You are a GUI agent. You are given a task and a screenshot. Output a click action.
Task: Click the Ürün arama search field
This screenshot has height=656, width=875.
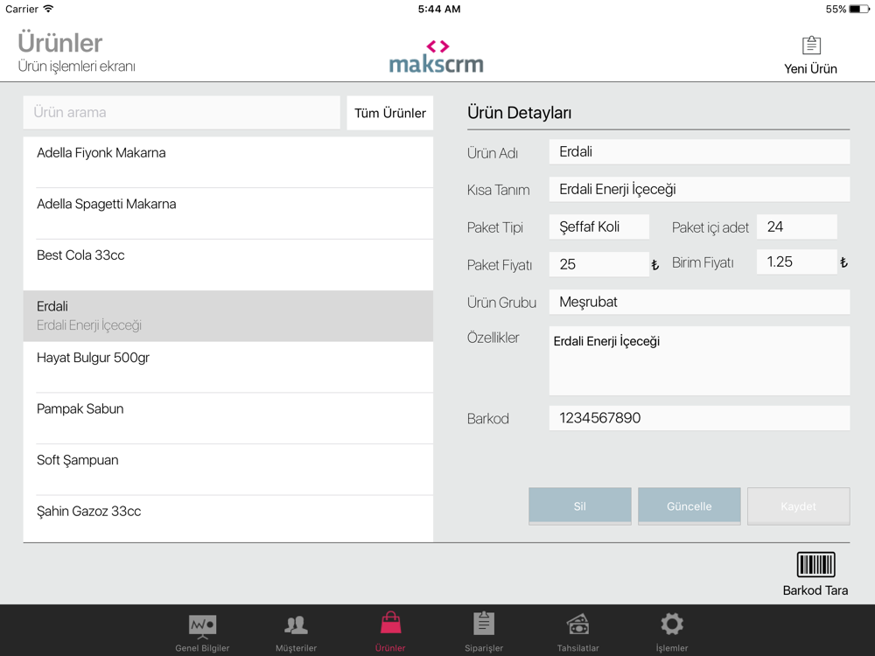pos(181,113)
